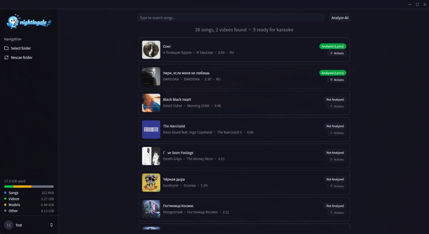
Task: Click the Analyze All button
Action: [x=340, y=18]
